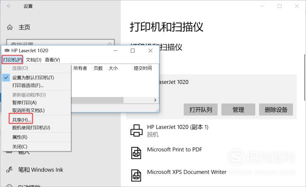Image resolution: width=306 pixels, height=187 pixels.
Task: Click the 管理 button
Action: (x=238, y=109)
